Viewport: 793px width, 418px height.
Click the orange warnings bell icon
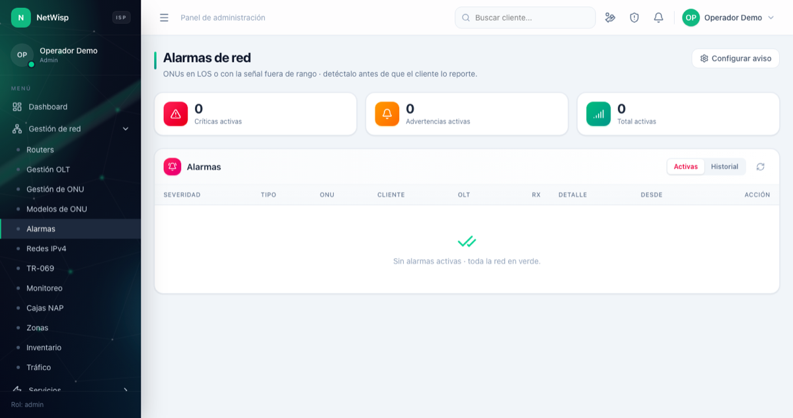[x=387, y=114]
